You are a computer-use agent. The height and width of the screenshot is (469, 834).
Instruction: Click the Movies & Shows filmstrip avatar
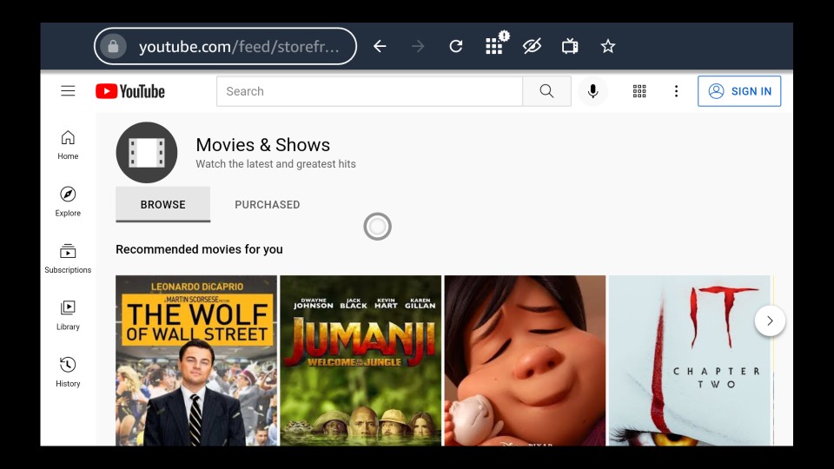(x=147, y=153)
